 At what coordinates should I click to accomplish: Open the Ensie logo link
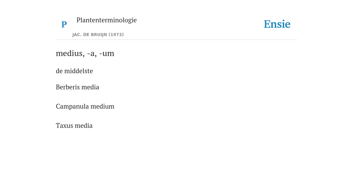tap(277, 24)
